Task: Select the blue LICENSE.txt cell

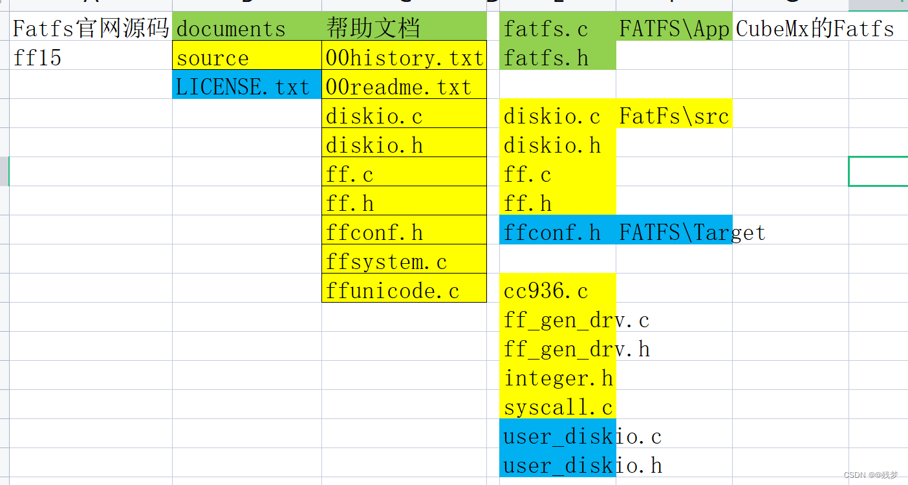Action: point(247,85)
